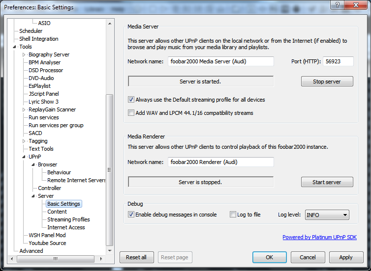Toggle Enable debug messages in console
The height and width of the screenshot is (271, 371).
tap(131, 215)
